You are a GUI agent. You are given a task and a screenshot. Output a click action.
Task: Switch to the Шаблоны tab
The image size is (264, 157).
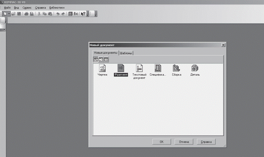126,53
